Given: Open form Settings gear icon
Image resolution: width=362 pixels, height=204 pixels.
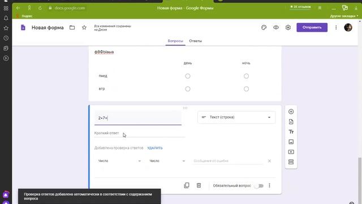Looking at the screenshot, I should [x=288, y=28].
